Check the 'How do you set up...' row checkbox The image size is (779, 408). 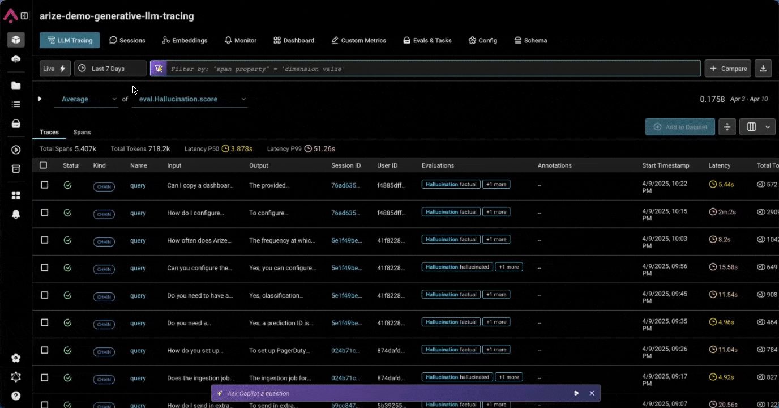pyautogui.click(x=44, y=350)
